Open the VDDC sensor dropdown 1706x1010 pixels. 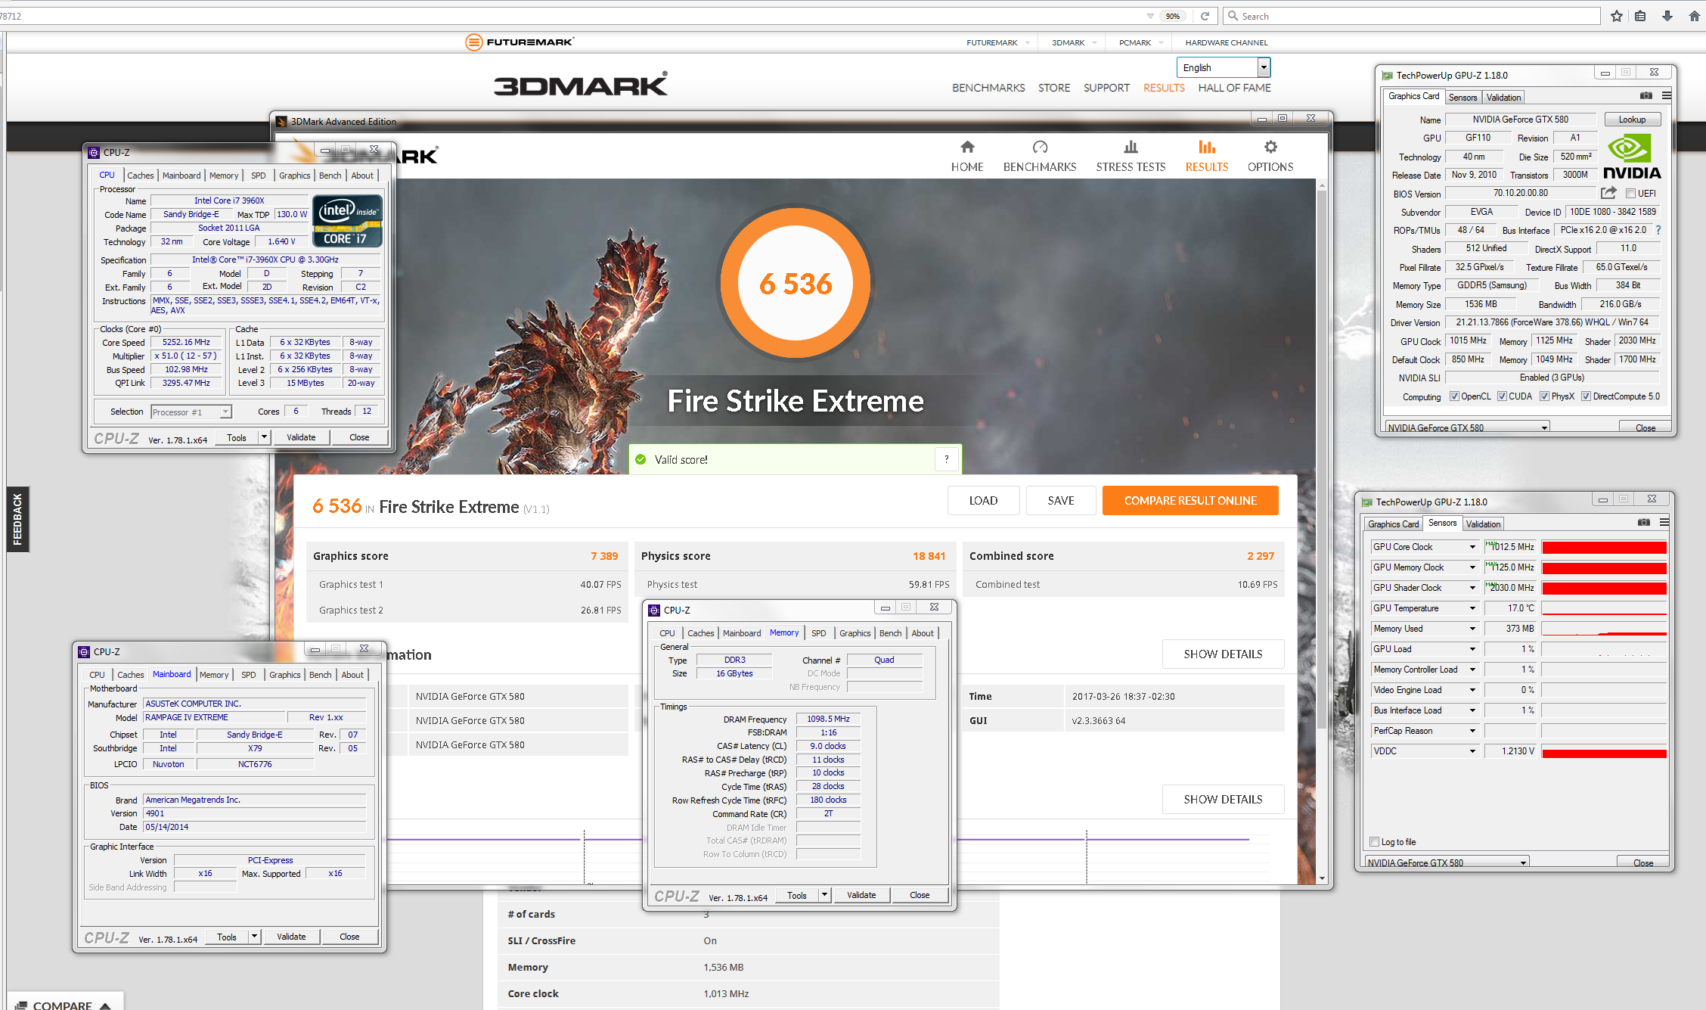point(1472,751)
